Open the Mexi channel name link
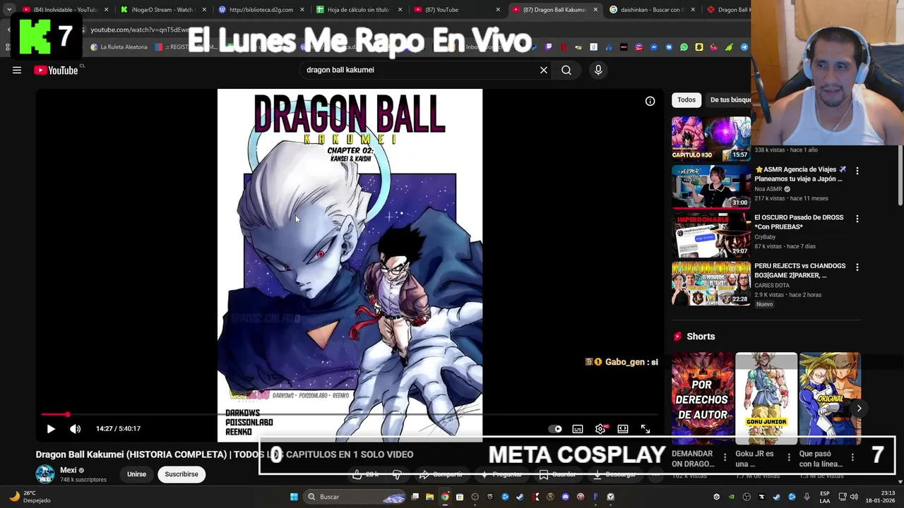This screenshot has height=508, width=904. tap(69, 471)
